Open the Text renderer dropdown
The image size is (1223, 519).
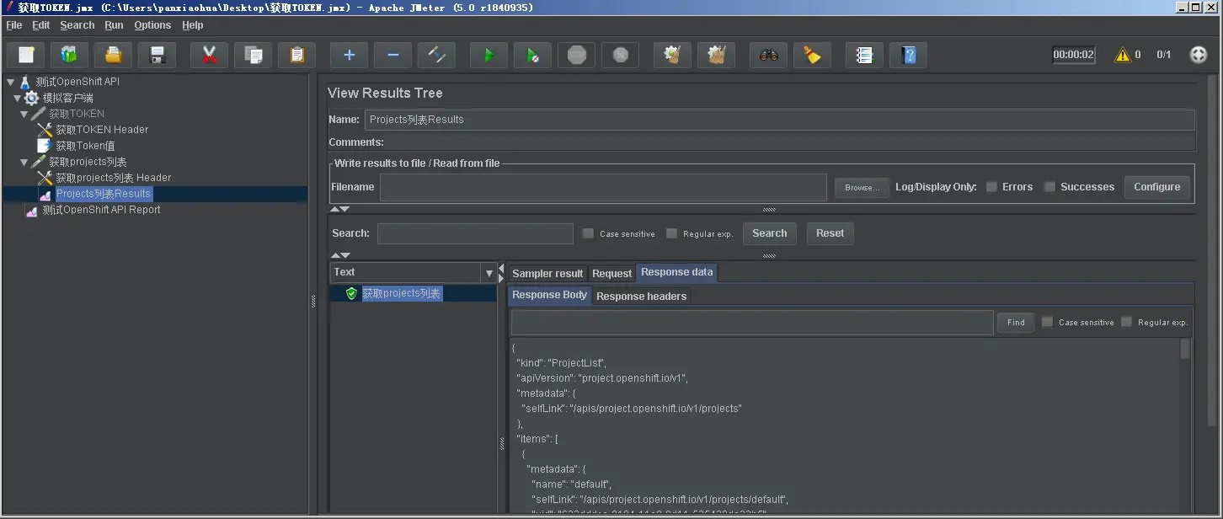[x=489, y=272]
